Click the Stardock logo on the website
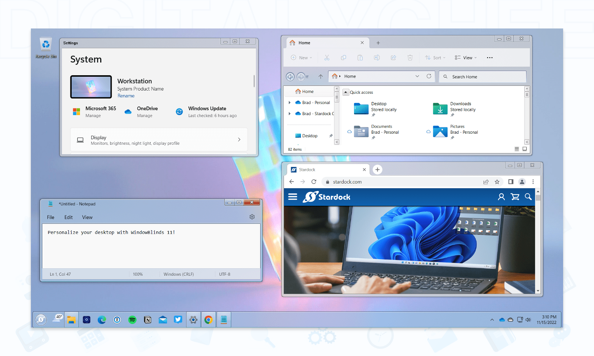This screenshot has height=356, width=594. pos(327,197)
